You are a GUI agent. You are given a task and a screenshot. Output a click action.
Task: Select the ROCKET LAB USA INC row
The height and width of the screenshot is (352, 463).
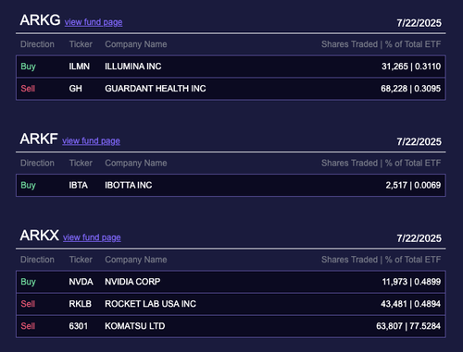231,304
